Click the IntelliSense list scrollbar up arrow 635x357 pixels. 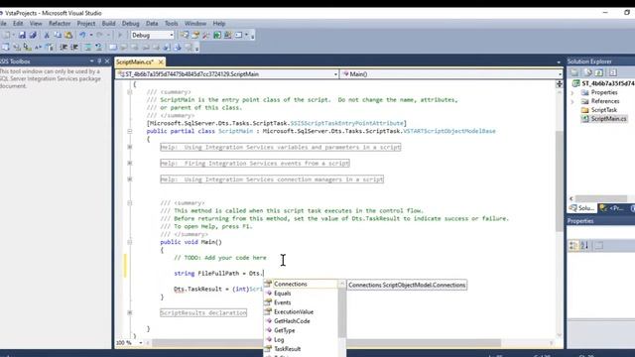(x=341, y=284)
